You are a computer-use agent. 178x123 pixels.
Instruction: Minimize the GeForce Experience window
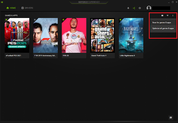pyautogui.click(x=169, y=2)
